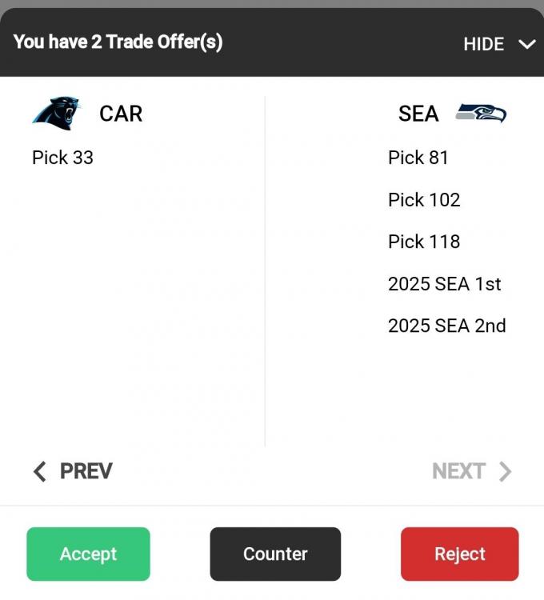Click the SEA team name

tap(418, 114)
